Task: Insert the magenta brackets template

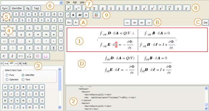Action: coord(46,56)
